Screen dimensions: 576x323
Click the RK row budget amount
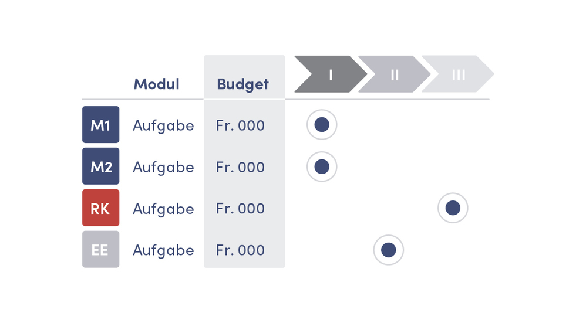240,209
